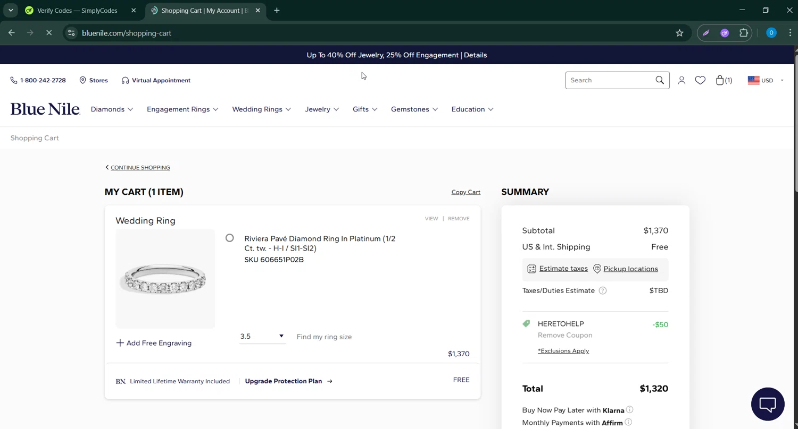
Task: Switch to the Verify Codes SimplyCodes tab
Action: 77,11
